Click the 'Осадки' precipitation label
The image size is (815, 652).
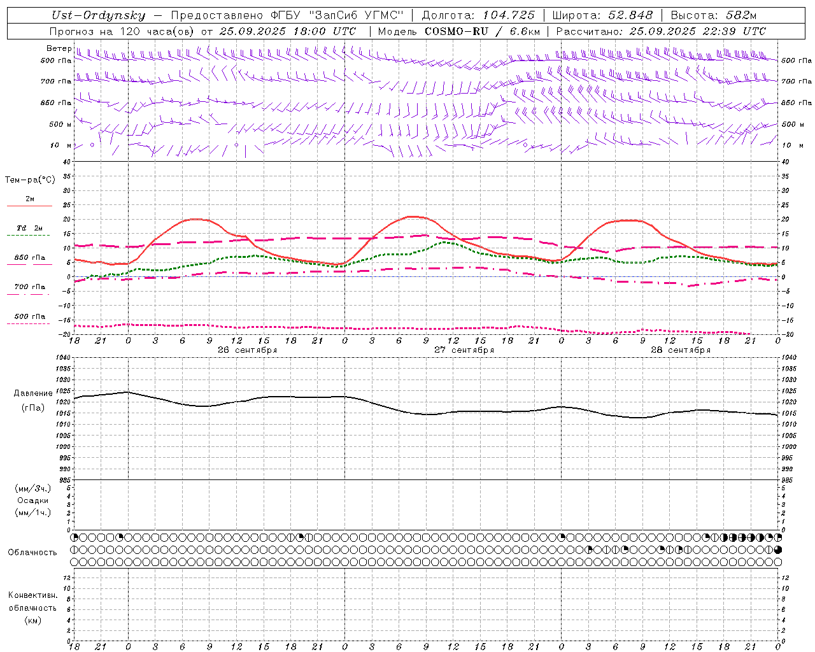point(33,500)
